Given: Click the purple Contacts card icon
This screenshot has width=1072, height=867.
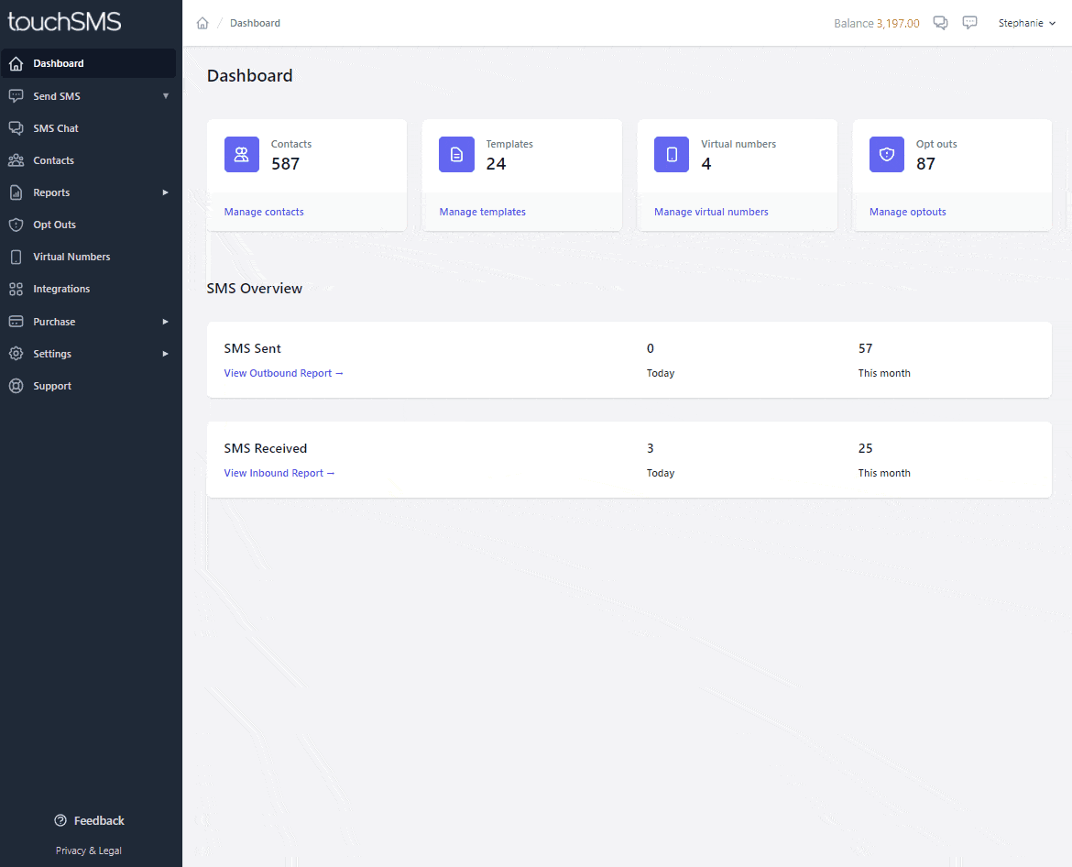Looking at the screenshot, I should click(242, 154).
